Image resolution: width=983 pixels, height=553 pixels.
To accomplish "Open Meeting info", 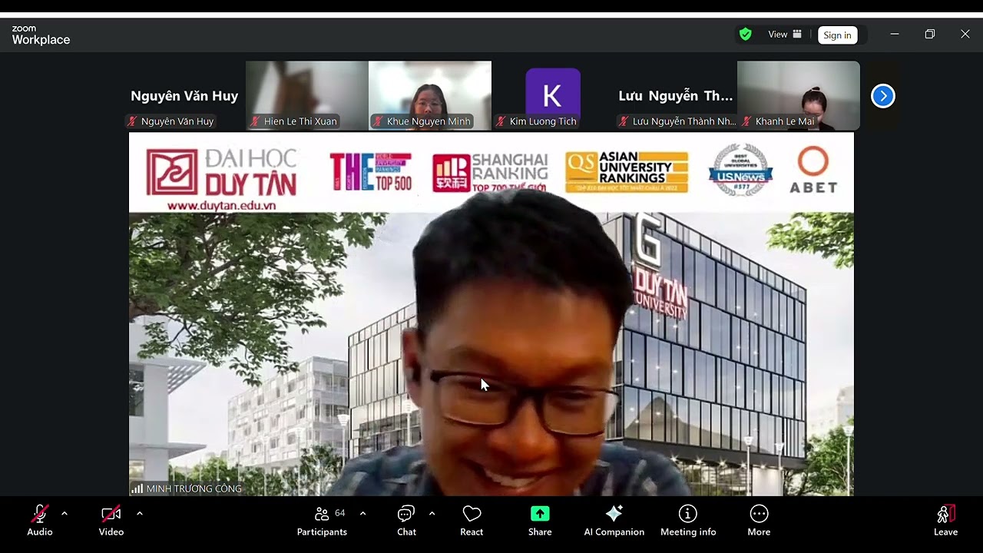I will pos(688,521).
